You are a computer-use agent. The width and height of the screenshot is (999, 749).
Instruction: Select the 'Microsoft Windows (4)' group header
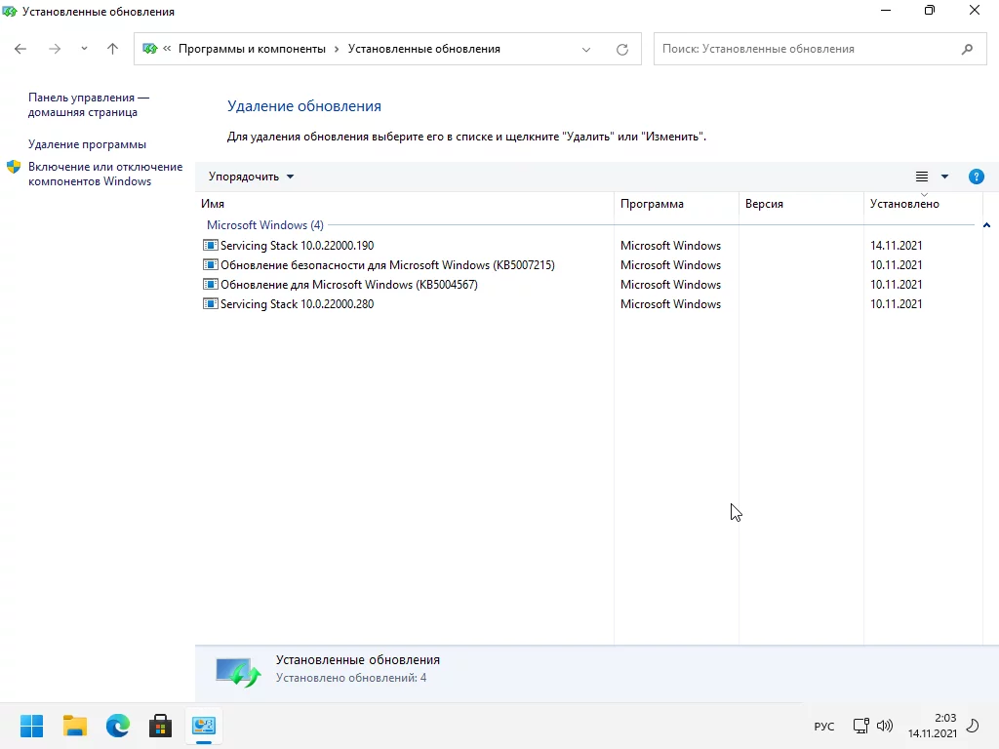tap(265, 225)
